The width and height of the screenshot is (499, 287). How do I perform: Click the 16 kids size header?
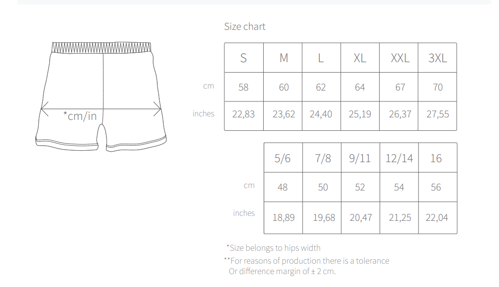[x=436, y=159]
